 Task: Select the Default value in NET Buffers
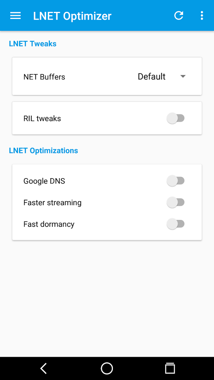151,76
